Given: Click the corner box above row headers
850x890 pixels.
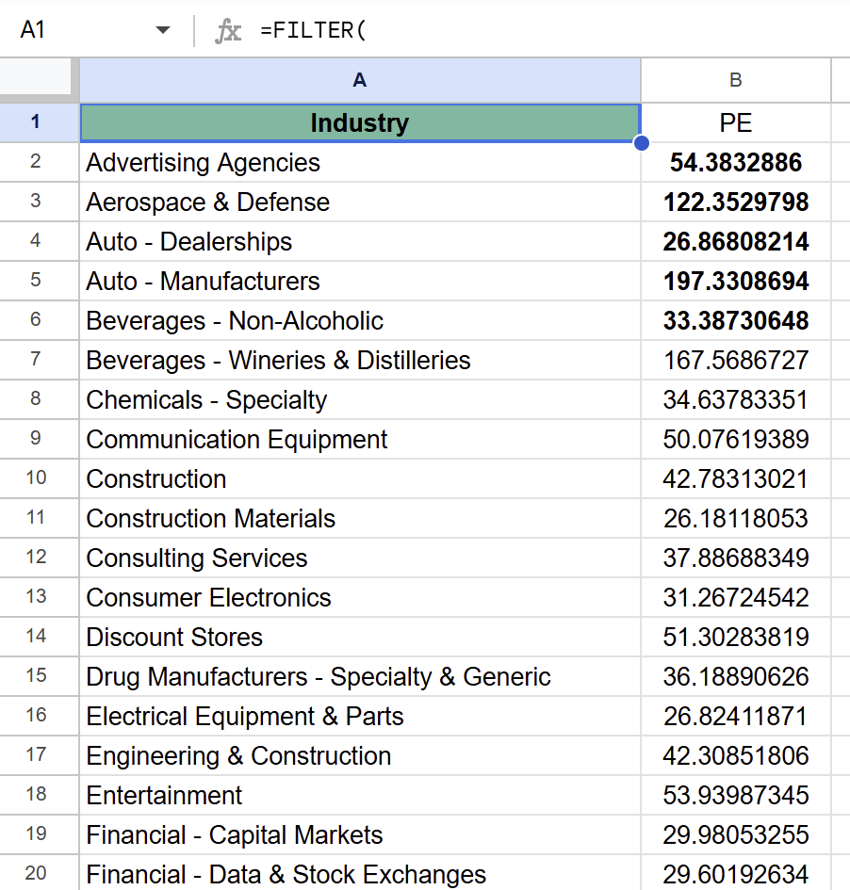Looking at the screenshot, I should (37, 79).
